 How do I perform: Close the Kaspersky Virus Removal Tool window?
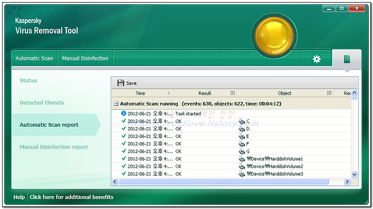(356, 9)
